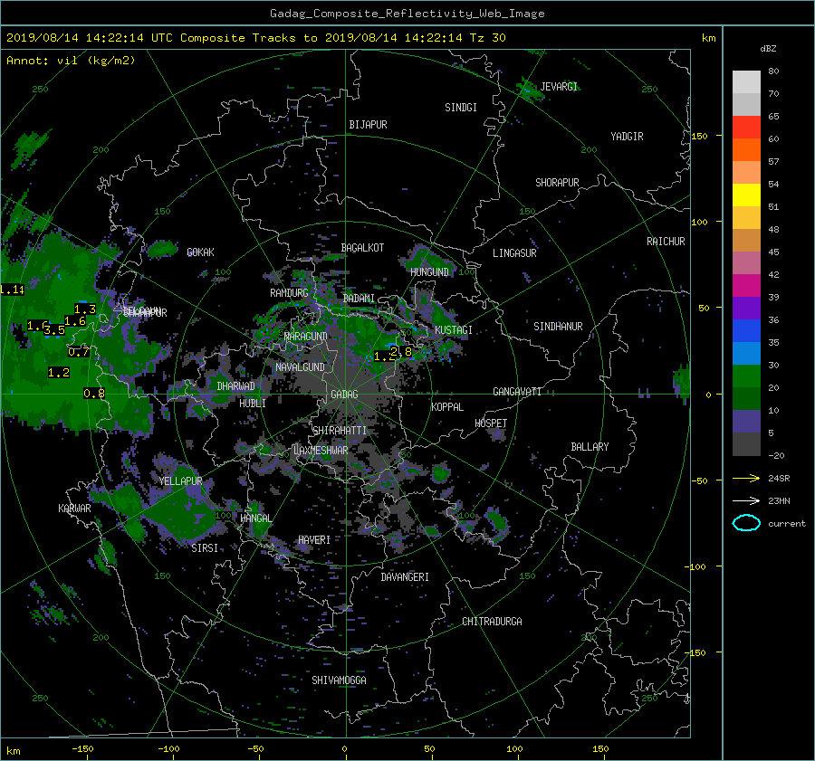Click the GANGAVATI city label

[517, 392]
